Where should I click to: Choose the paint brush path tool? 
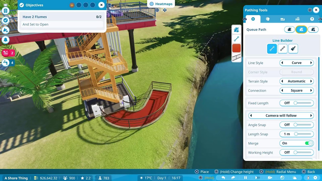[x=293, y=49]
